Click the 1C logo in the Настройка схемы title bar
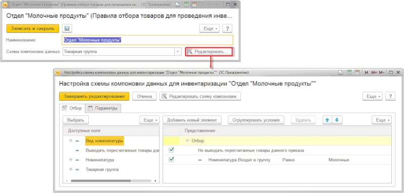 point(58,73)
